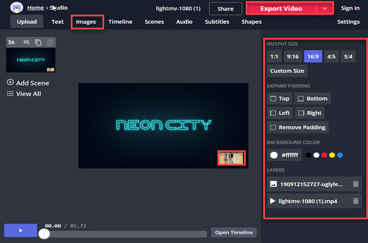Select 4:5 output size
The height and width of the screenshot is (243, 368).
(331, 57)
